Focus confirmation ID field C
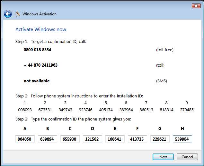 coord(70,139)
